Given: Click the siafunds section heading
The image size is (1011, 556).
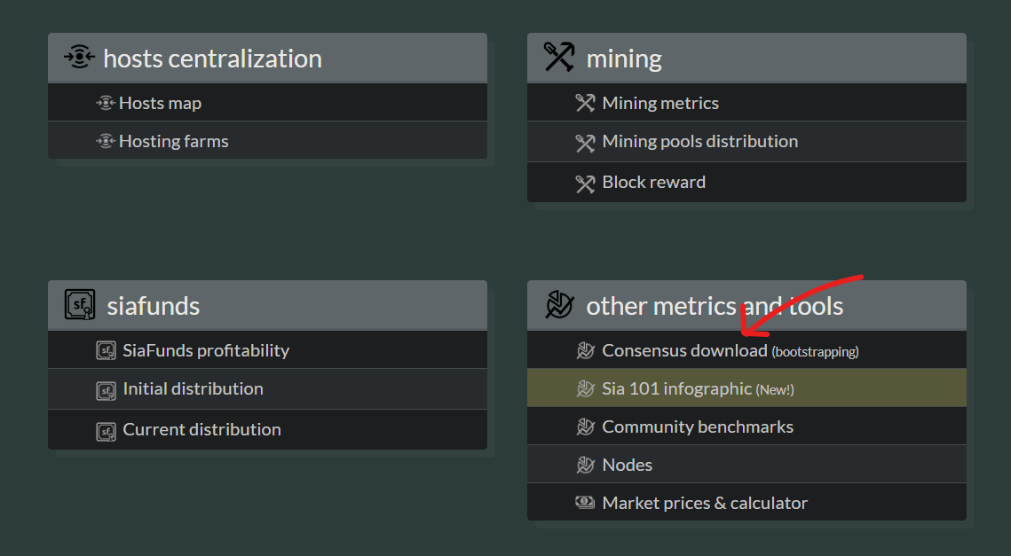Looking at the screenshot, I should (x=154, y=305).
